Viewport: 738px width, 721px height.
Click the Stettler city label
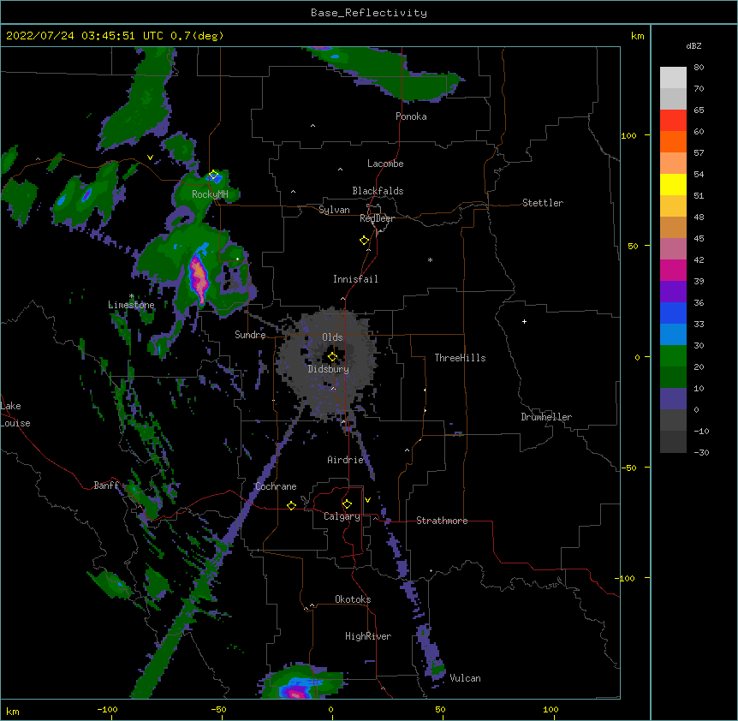click(x=543, y=203)
